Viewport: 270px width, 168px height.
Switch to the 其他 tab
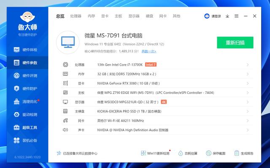pos(176,16)
